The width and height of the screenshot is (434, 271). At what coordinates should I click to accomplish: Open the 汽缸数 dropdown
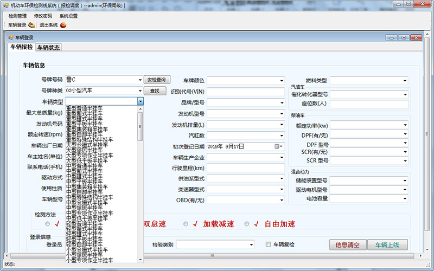tap(282, 135)
